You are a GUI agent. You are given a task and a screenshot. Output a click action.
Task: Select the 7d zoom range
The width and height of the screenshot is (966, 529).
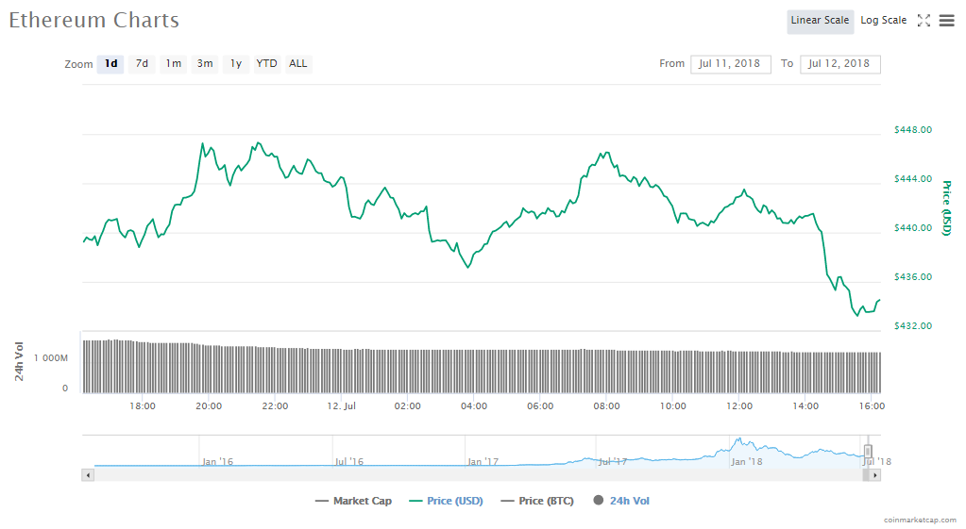coord(142,64)
